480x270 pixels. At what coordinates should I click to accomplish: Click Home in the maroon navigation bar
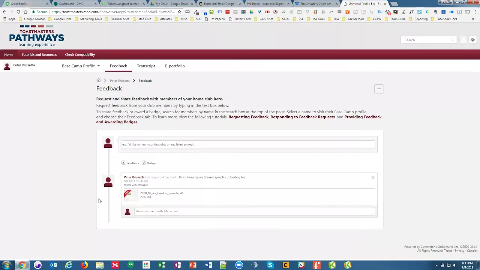coord(9,55)
